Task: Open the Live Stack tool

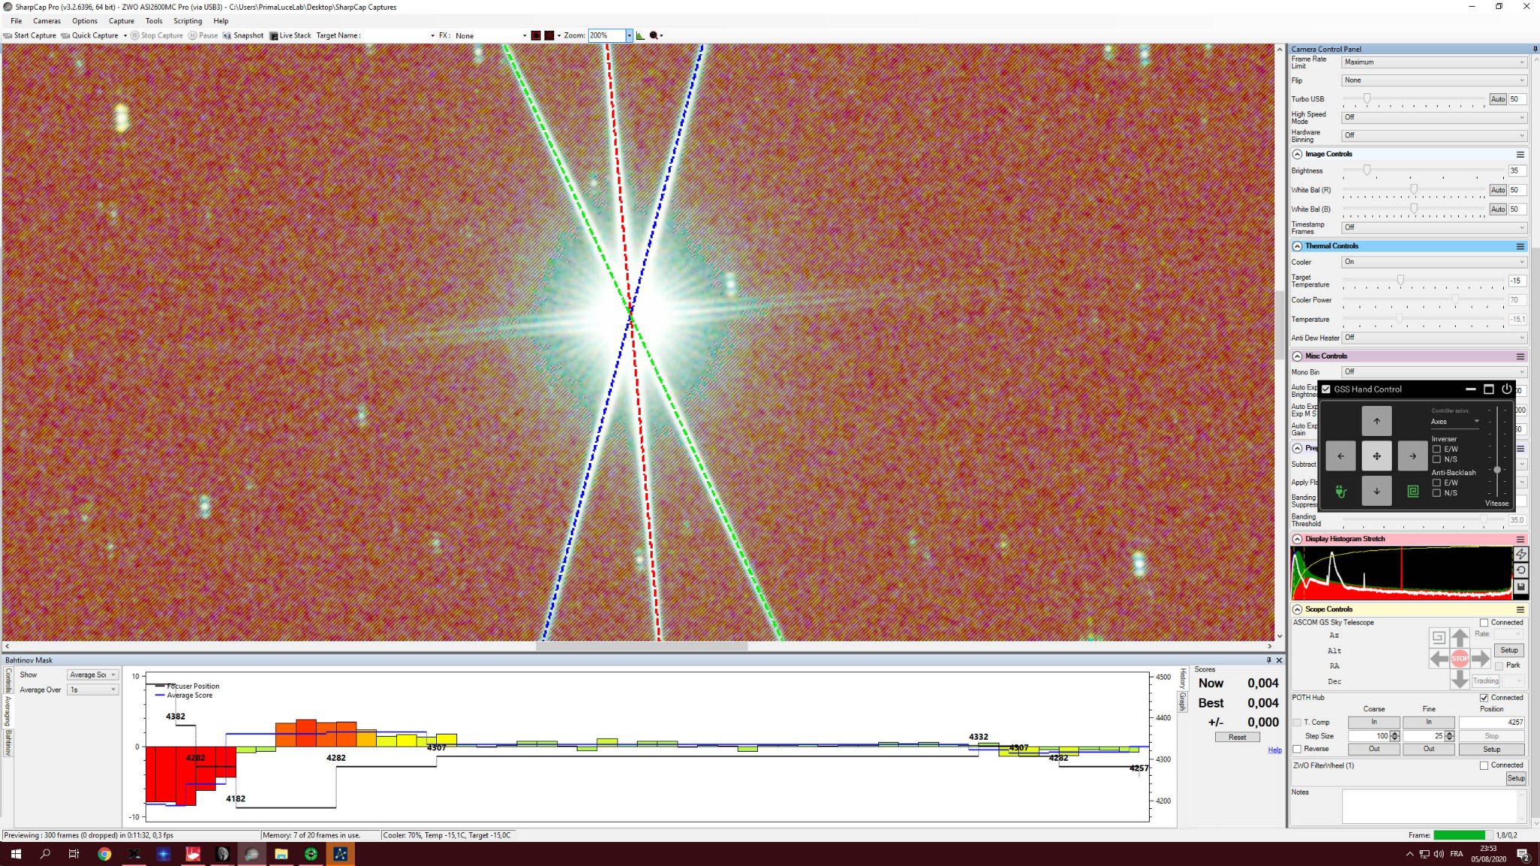Action: click(x=290, y=35)
